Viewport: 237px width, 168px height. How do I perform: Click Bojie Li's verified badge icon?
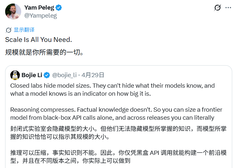tap(47, 75)
